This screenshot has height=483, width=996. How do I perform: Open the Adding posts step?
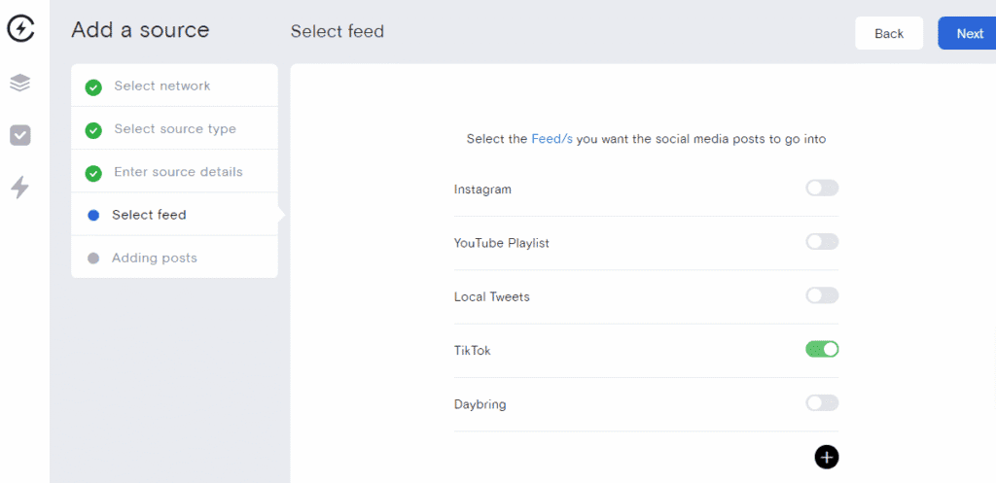174,258
